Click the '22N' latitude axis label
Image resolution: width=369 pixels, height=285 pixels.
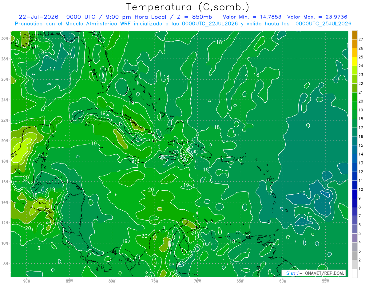click(5, 120)
